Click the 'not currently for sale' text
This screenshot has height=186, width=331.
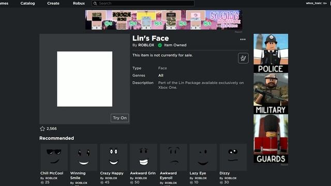pos(162,55)
